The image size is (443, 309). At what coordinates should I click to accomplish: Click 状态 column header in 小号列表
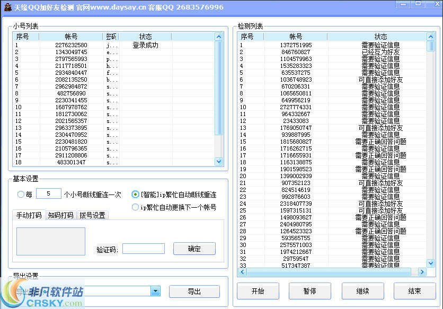[146, 37]
